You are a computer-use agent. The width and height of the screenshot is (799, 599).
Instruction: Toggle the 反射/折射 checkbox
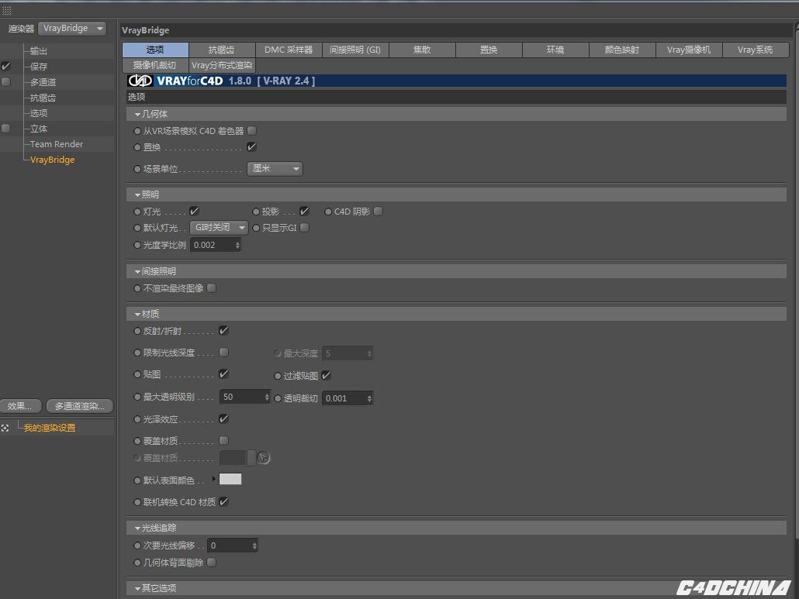223,331
